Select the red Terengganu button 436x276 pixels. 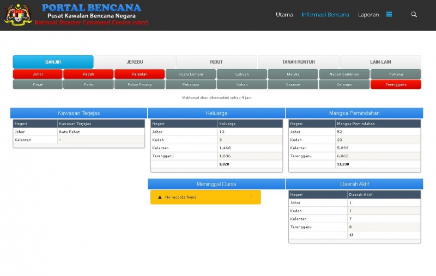coord(396,84)
